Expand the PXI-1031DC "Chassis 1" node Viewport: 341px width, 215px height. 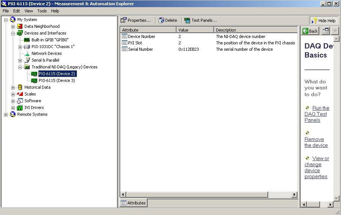tap(20, 47)
